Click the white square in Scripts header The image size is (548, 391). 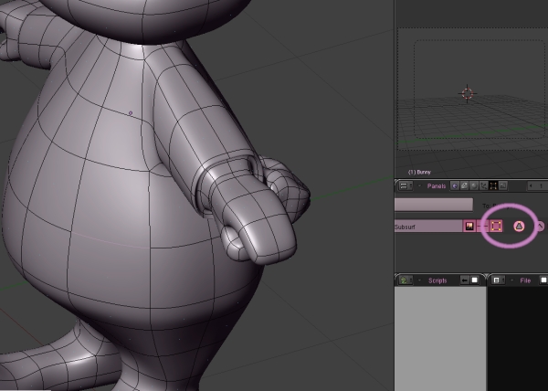[x=475, y=280]
